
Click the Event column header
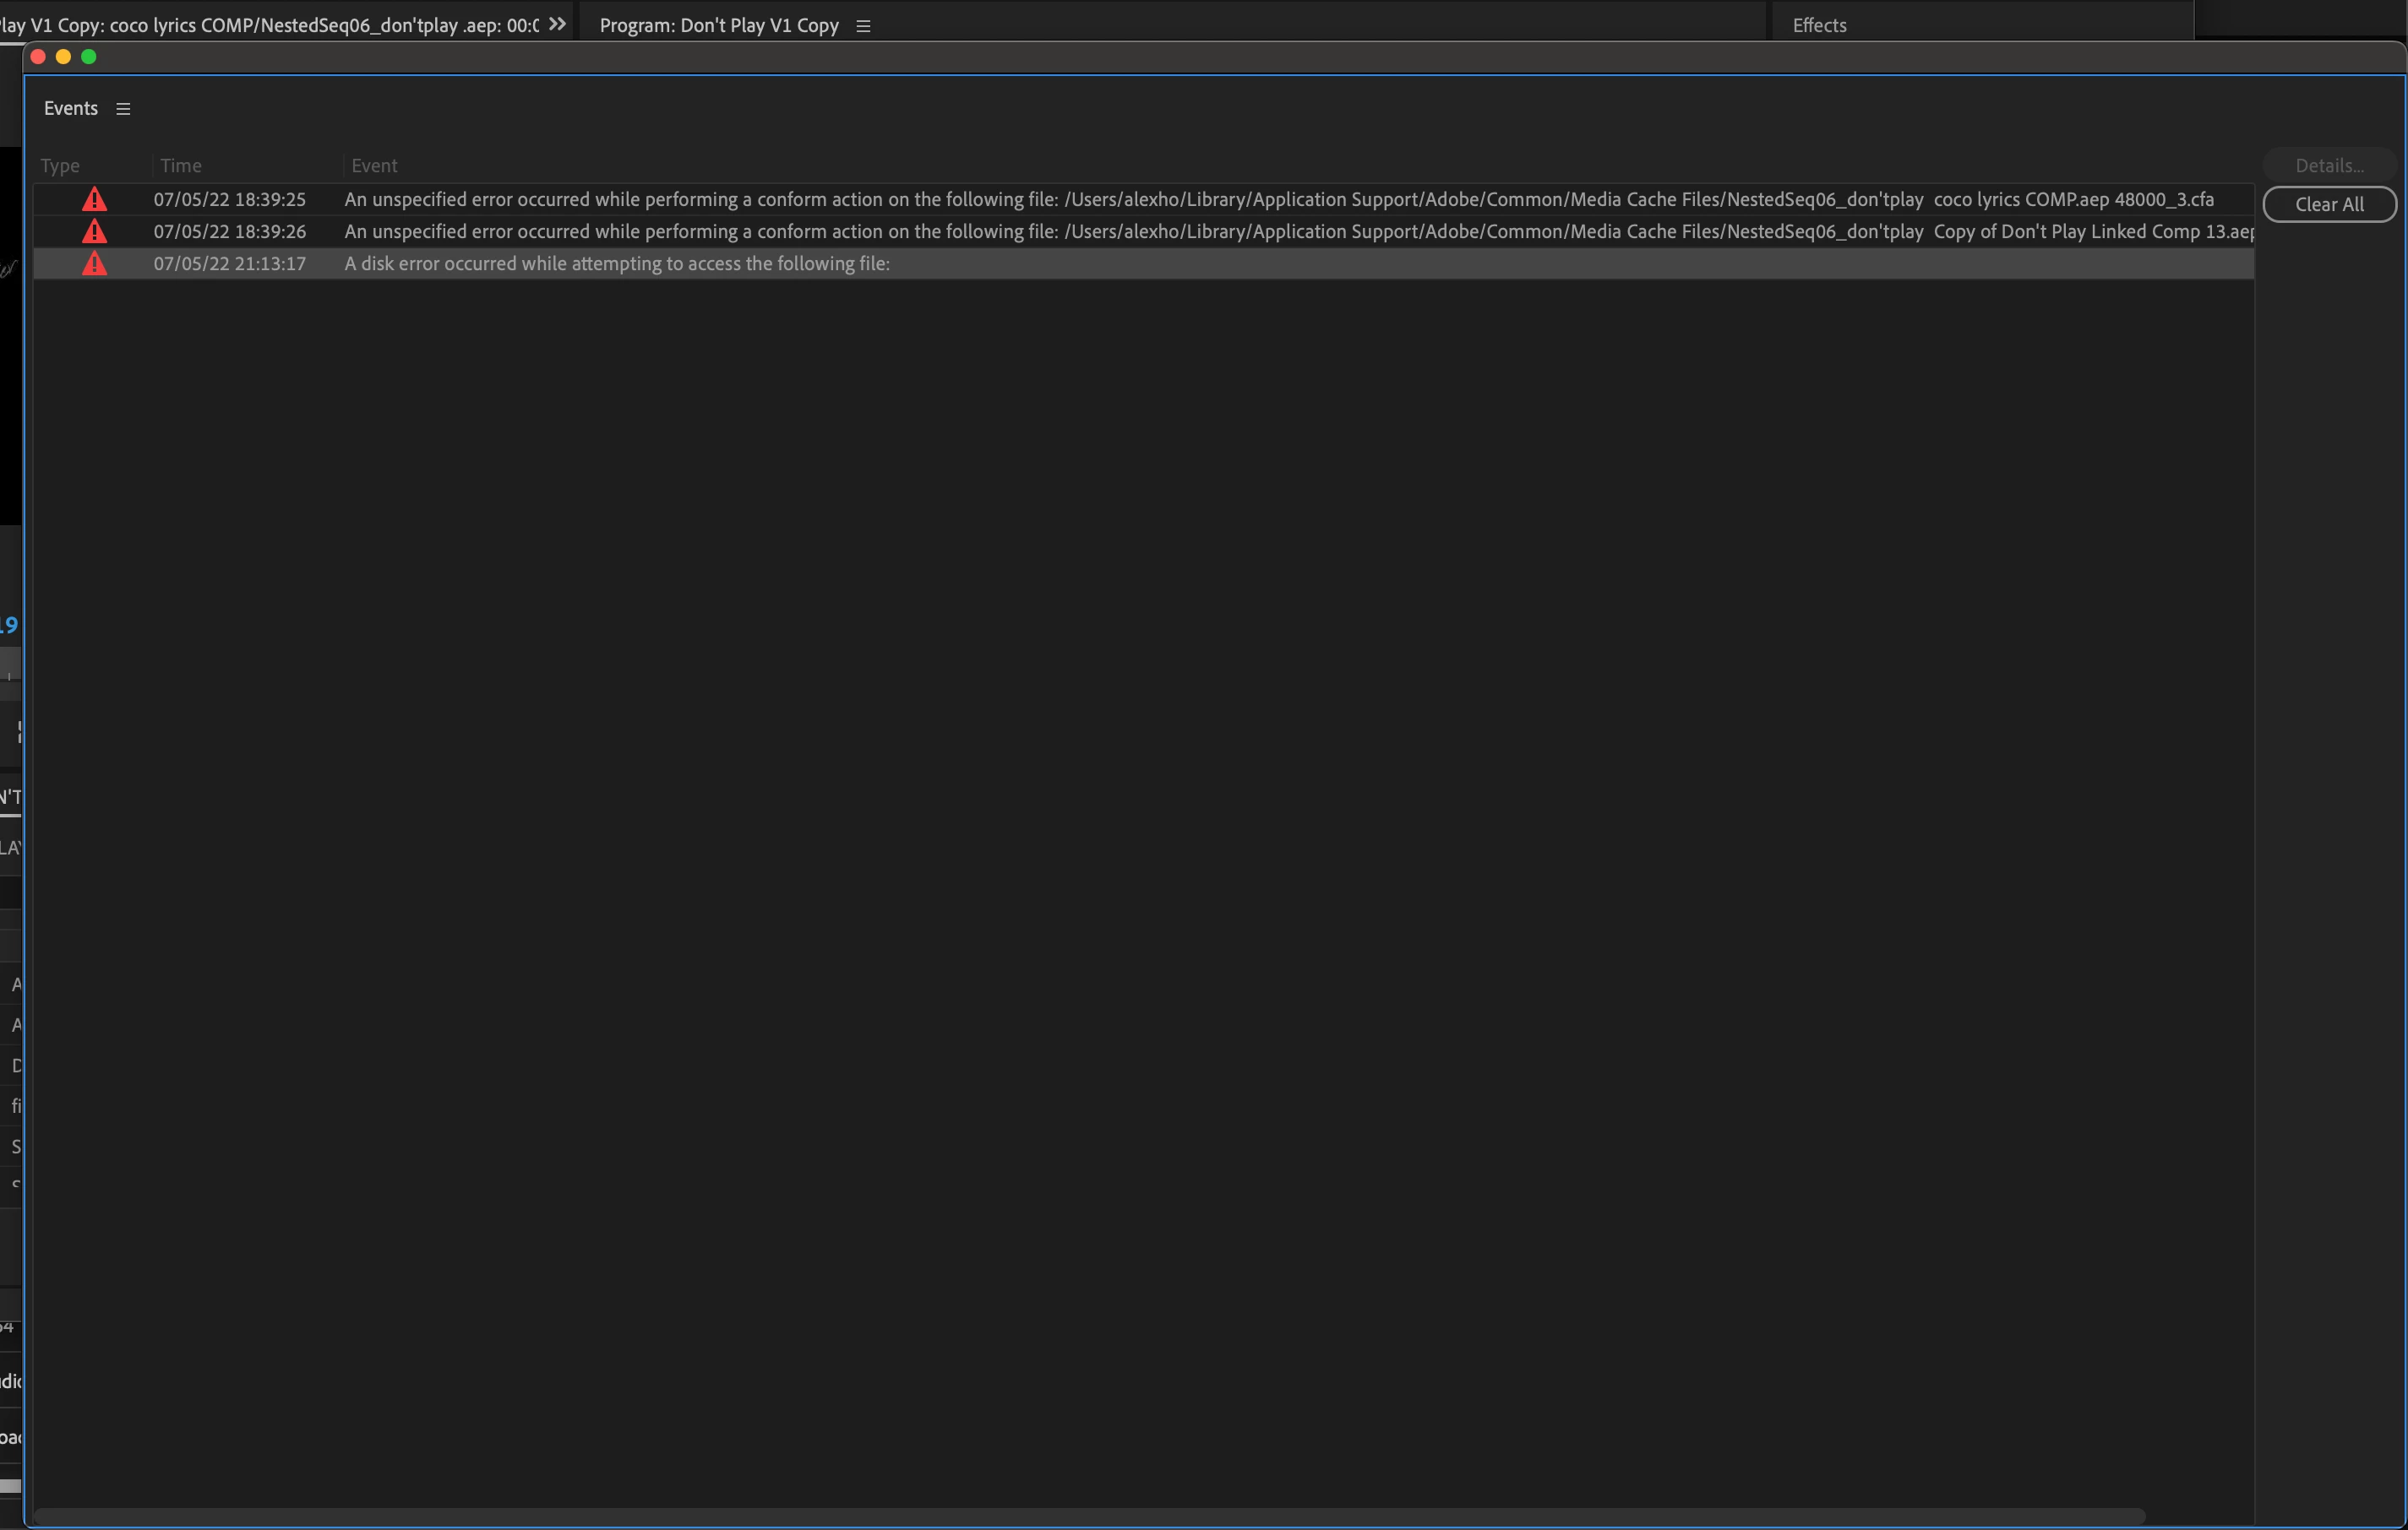pyautogui.click(x=374, y=165)
